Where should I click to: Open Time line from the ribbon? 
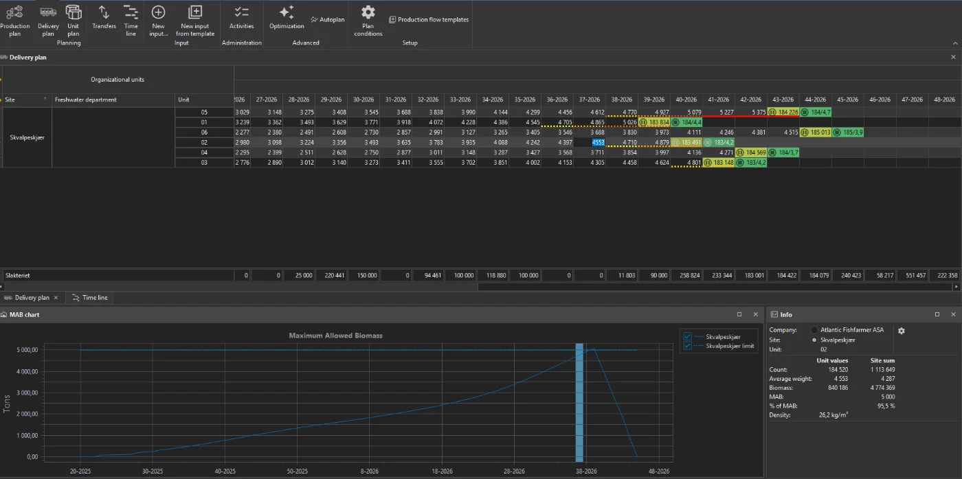[x=131, y=20]
